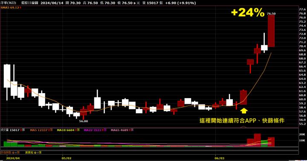
Task: Select the MA65 4689 volume average label
Action: [120, 130]
